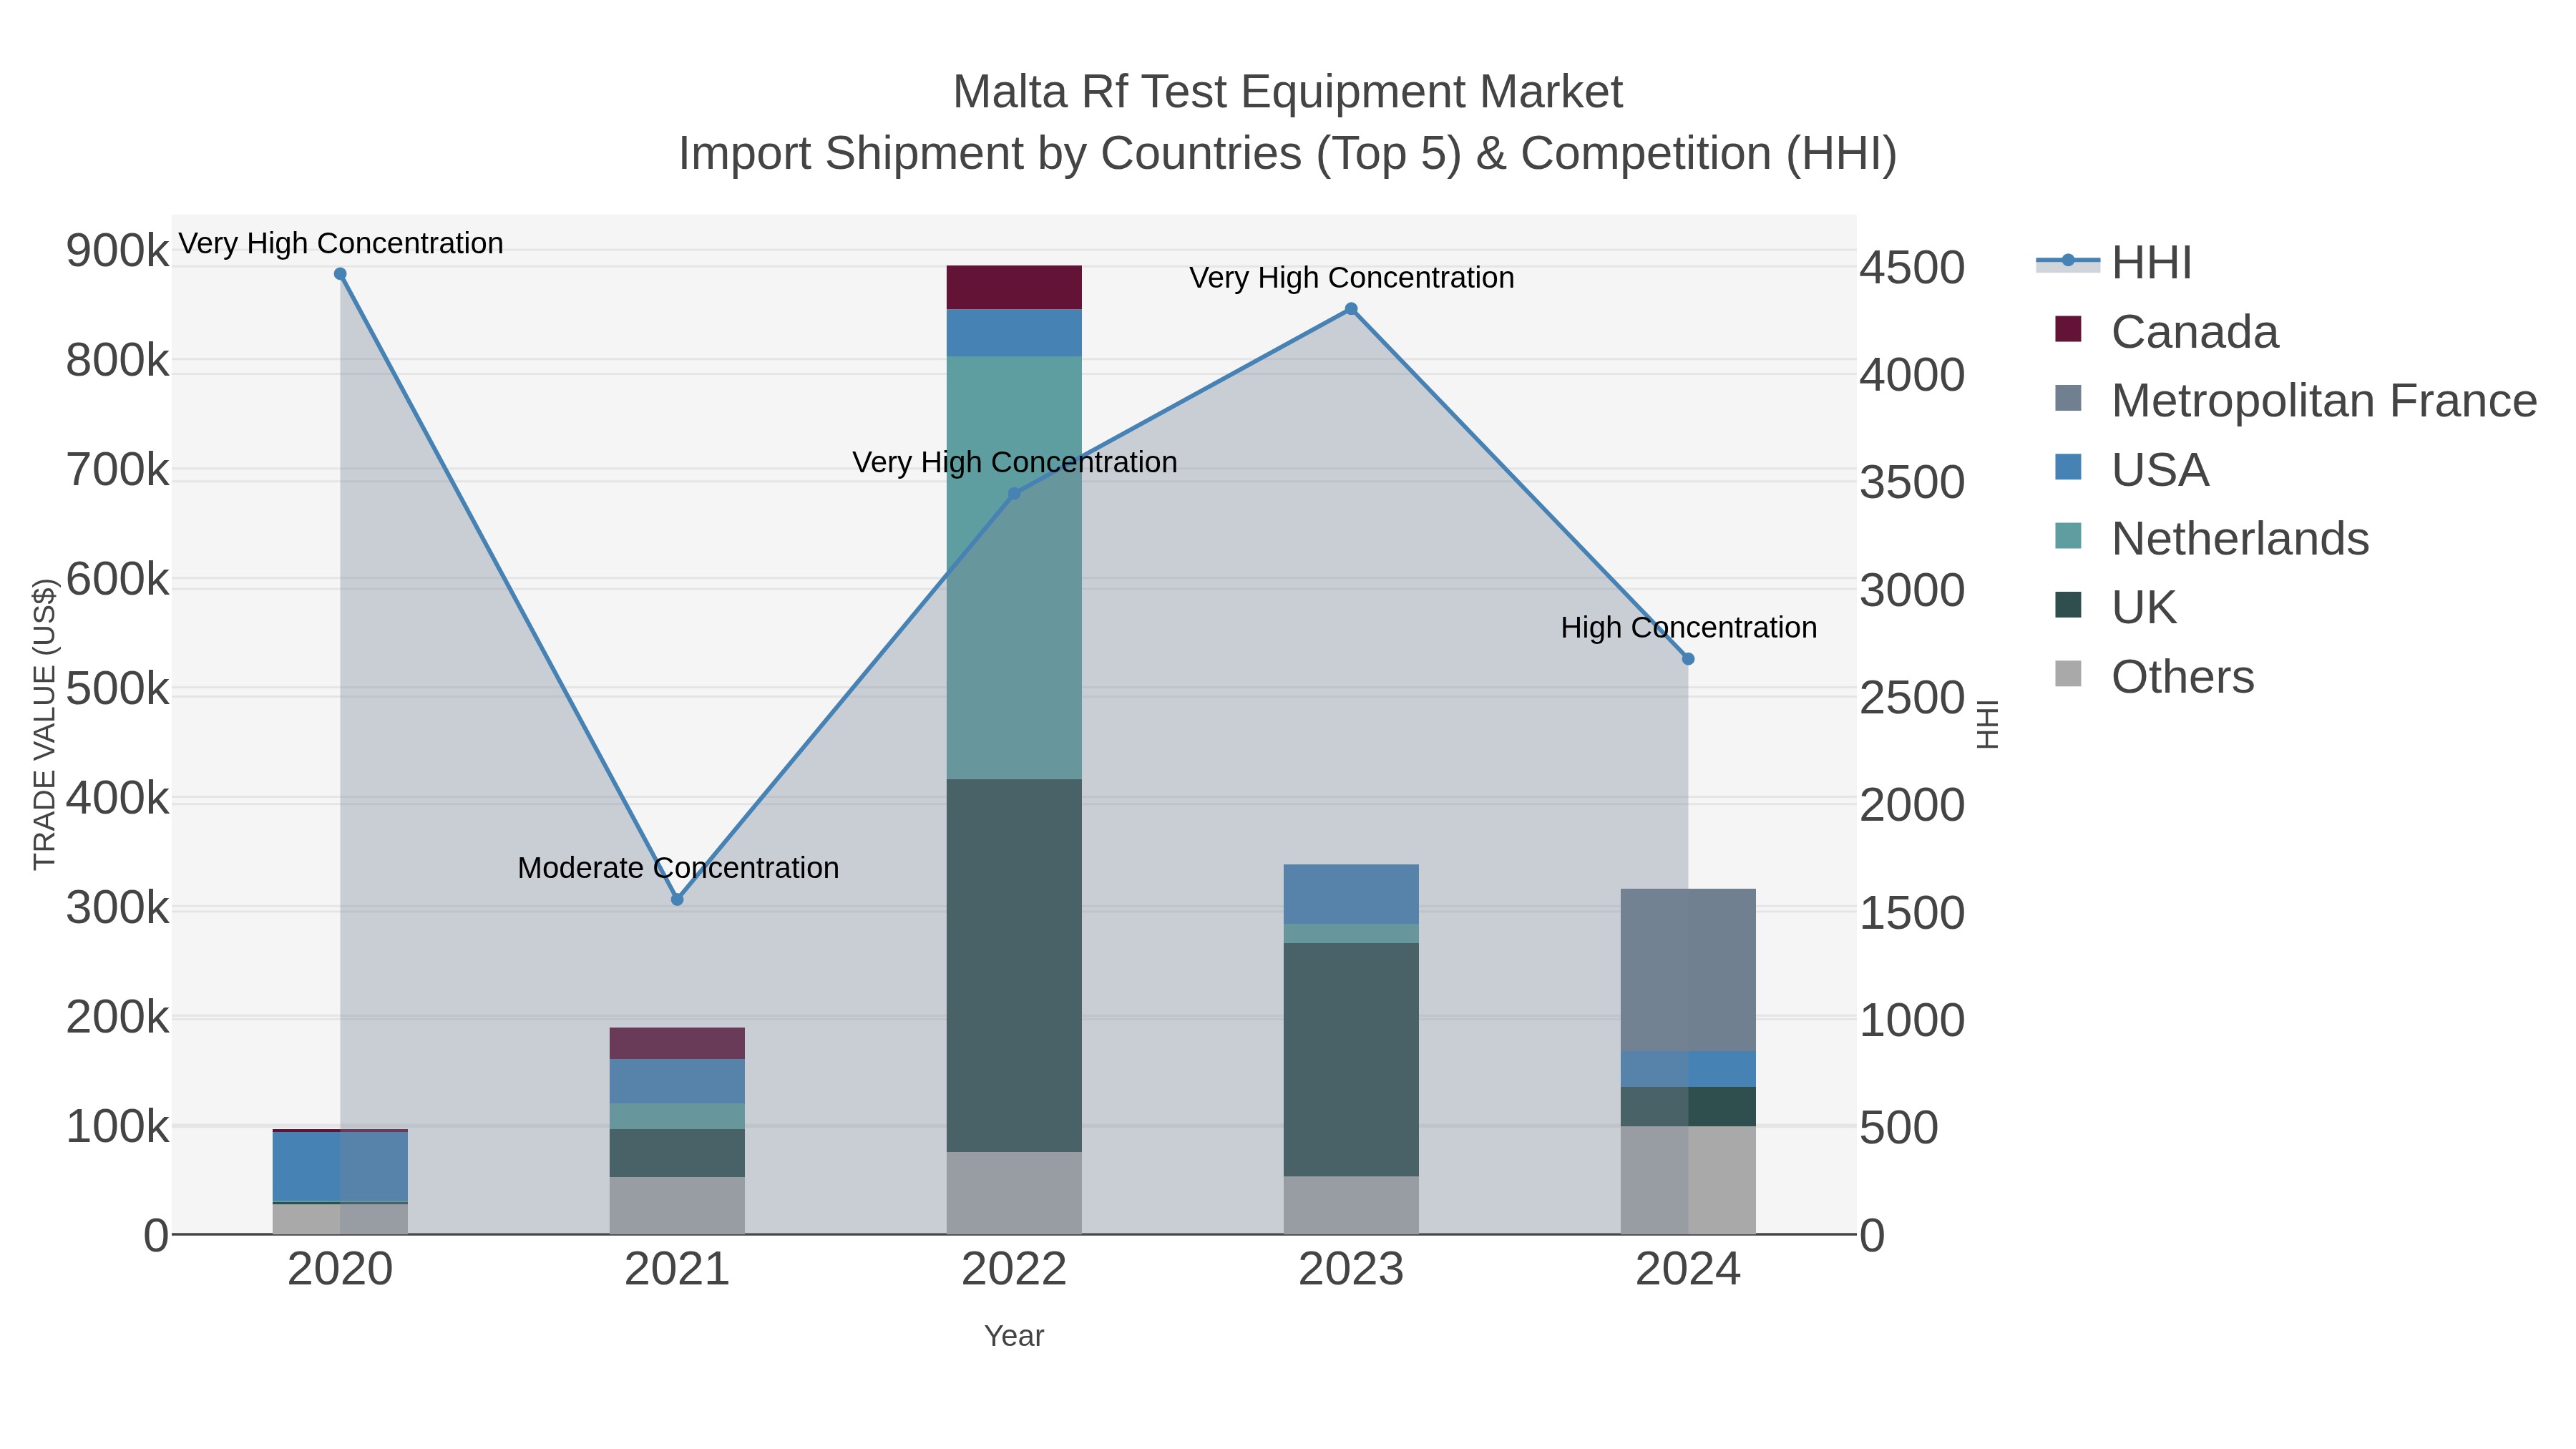
Task: Click the Metropolitan France slate swatch
Action: pos(2068,398)
